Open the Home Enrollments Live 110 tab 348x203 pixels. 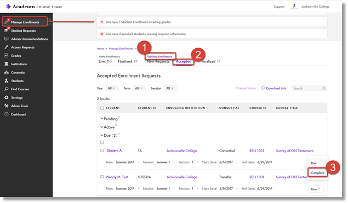coord(105,61)
